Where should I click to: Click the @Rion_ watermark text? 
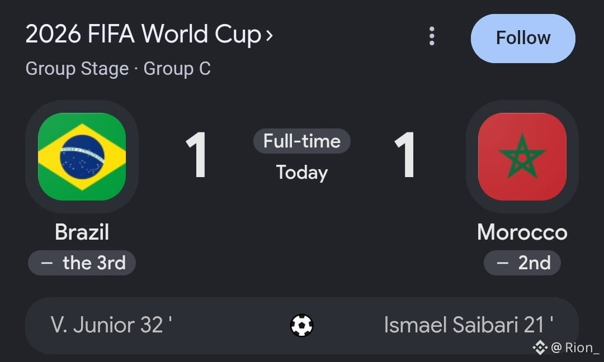tap(575, 347)
